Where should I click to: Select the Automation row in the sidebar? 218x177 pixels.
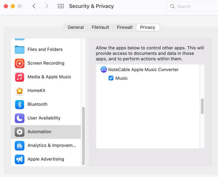coord(46,132)
